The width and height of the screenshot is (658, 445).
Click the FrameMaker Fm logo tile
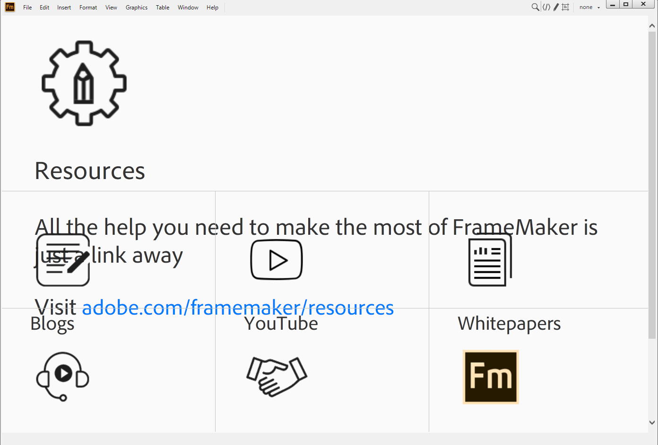tap(490, 377)
